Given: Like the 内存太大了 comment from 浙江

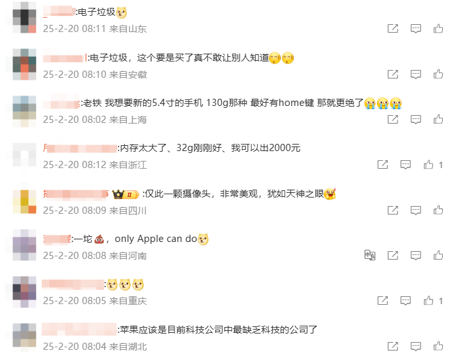Looking at the screenshot, I should pyautogui.click(x=428, y=165).
